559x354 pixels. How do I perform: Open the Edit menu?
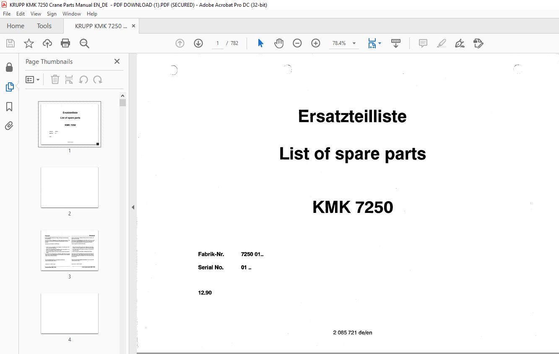tap(21, 14)
